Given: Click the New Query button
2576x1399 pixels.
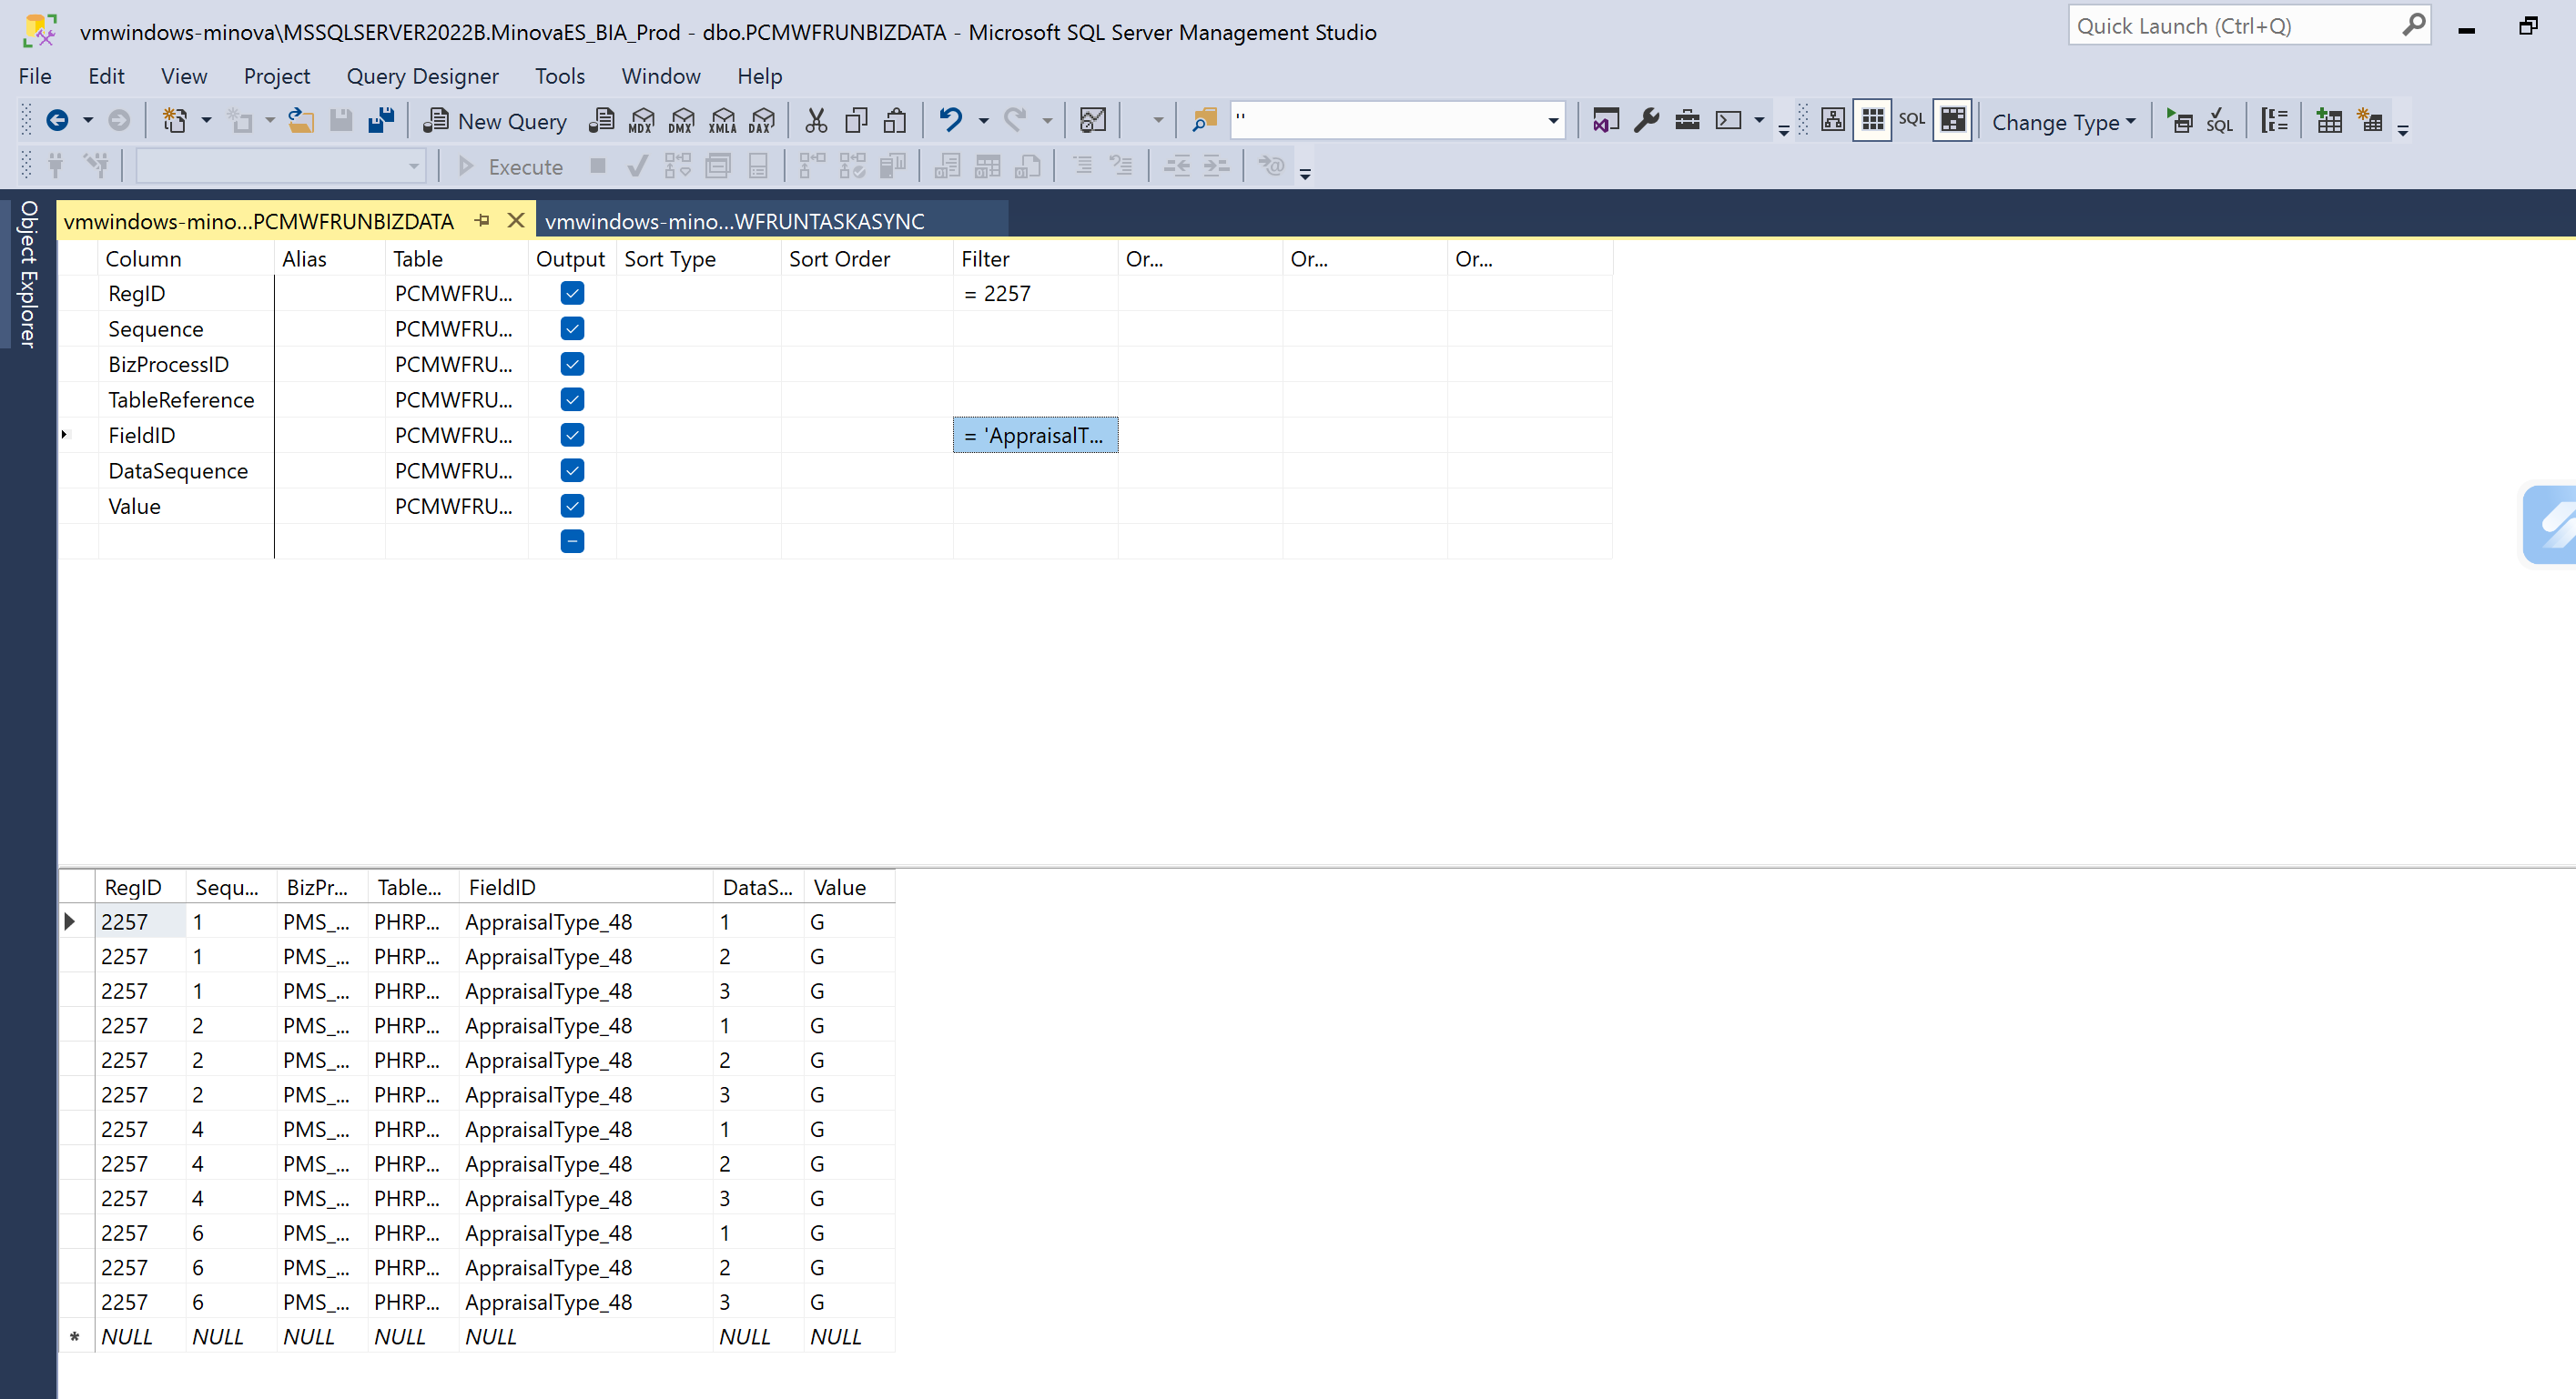Looking at the screenshot, I should 495,121.
